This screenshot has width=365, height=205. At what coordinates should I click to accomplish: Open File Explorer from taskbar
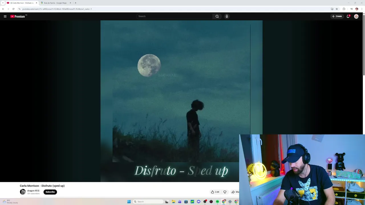pyautogui.click(x=173, y=202)
